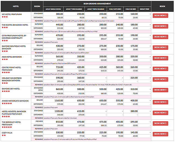The height and width of the screenshot is (142, 175).
Task: Select the COZY VILLA hotel name
Action: click(x=7, y=133)
